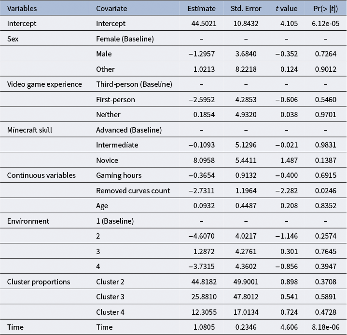The image size is (347, 335).
Task: Select the Time p-value 8.18e-06
Action: pyautogui.click(x=326, y=327)
